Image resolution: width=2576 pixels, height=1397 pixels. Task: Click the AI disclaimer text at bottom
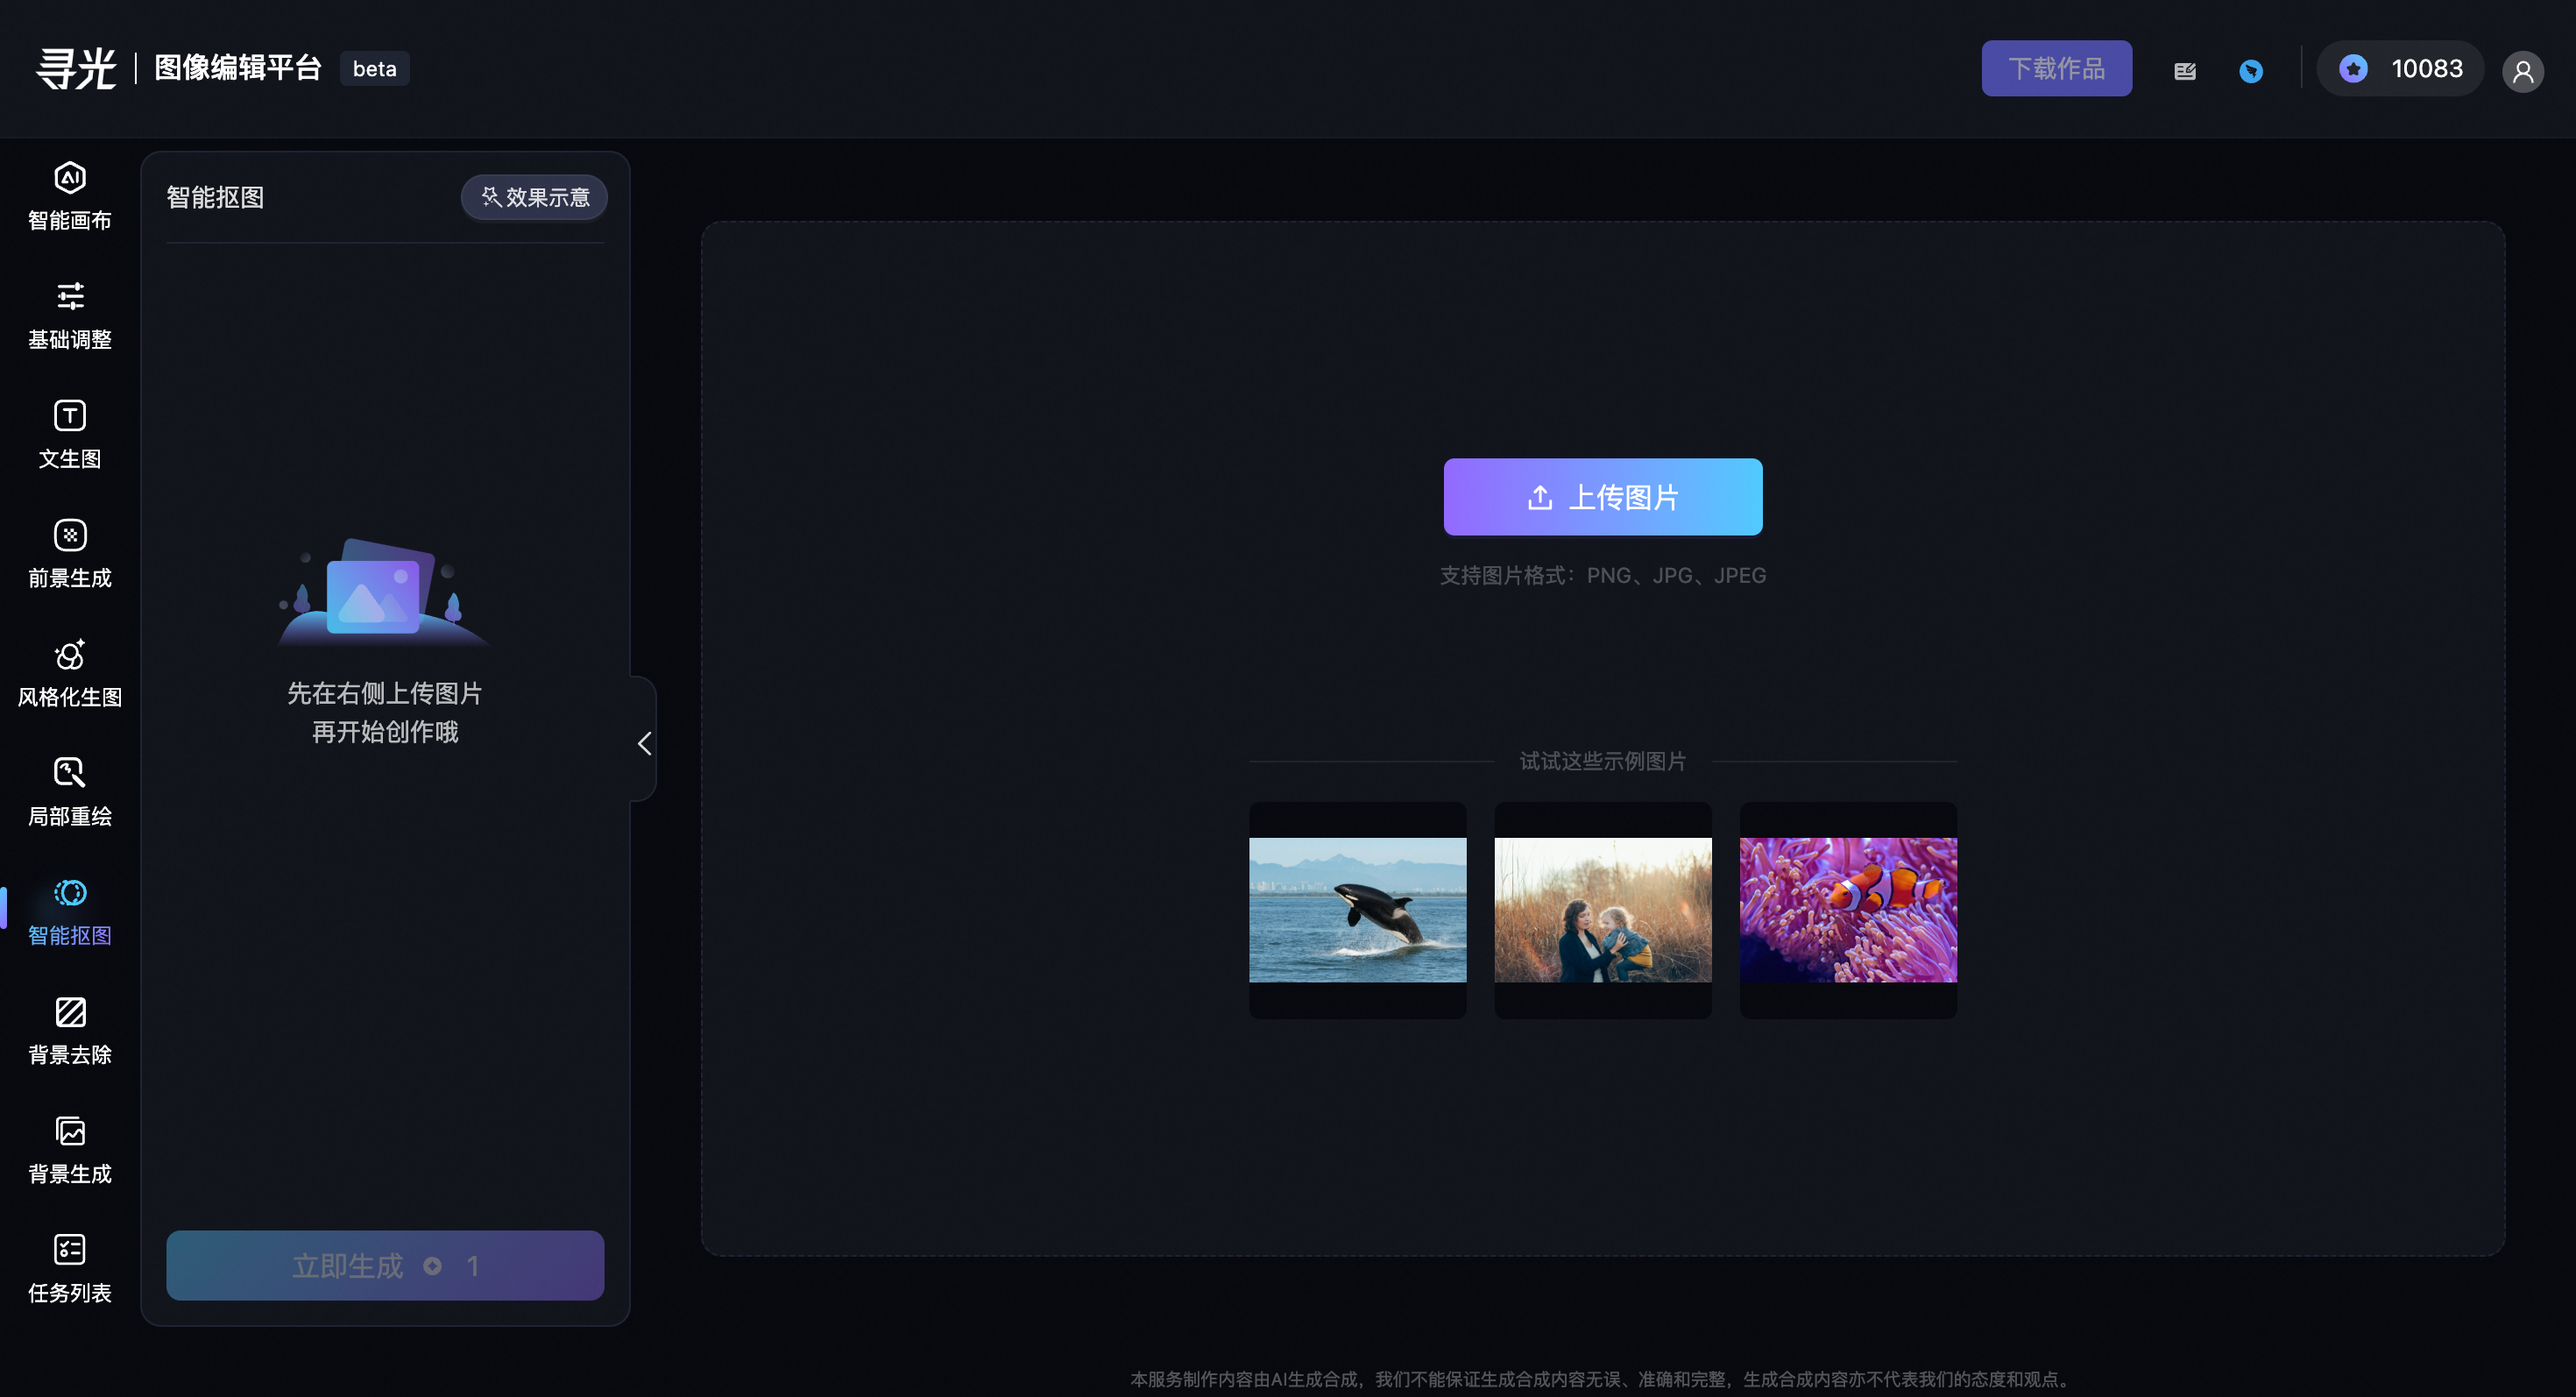tap(1602, 1379)
